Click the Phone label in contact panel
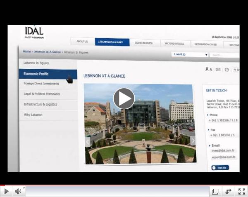Screen dimensions: 248x197 [214, 115]
